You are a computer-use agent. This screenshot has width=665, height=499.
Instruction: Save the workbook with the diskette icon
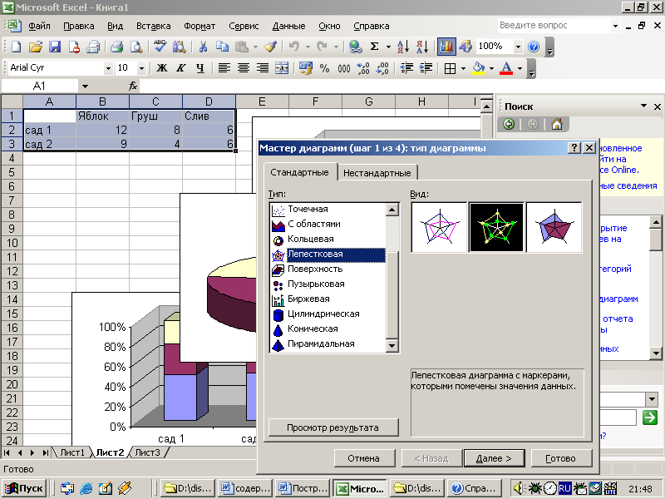55,47
